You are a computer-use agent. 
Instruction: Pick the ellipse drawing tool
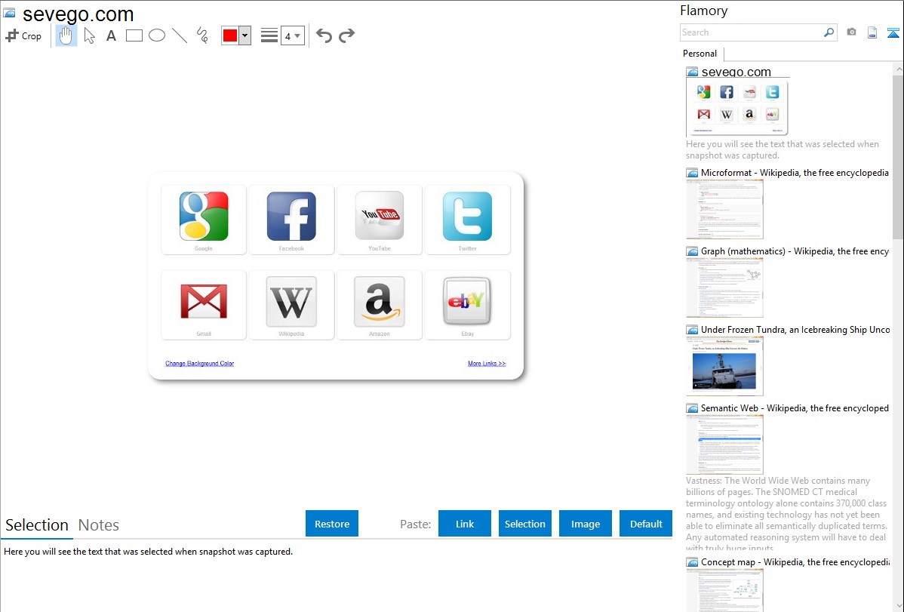click(157, 35)
